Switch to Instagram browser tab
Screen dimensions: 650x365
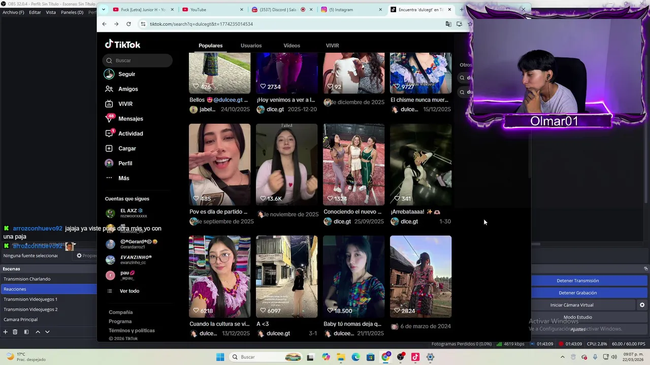tap(352, 10)
